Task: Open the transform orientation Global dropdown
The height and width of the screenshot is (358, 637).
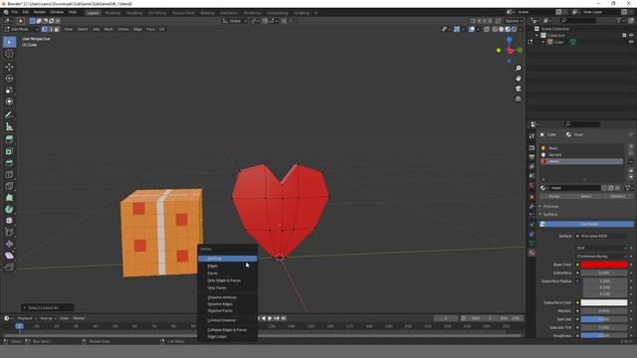Action: coord(235,21)
